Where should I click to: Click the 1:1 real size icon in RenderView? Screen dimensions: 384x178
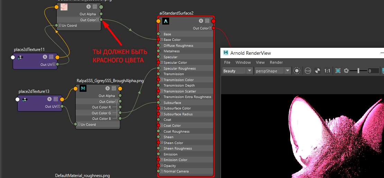(327, 71)
